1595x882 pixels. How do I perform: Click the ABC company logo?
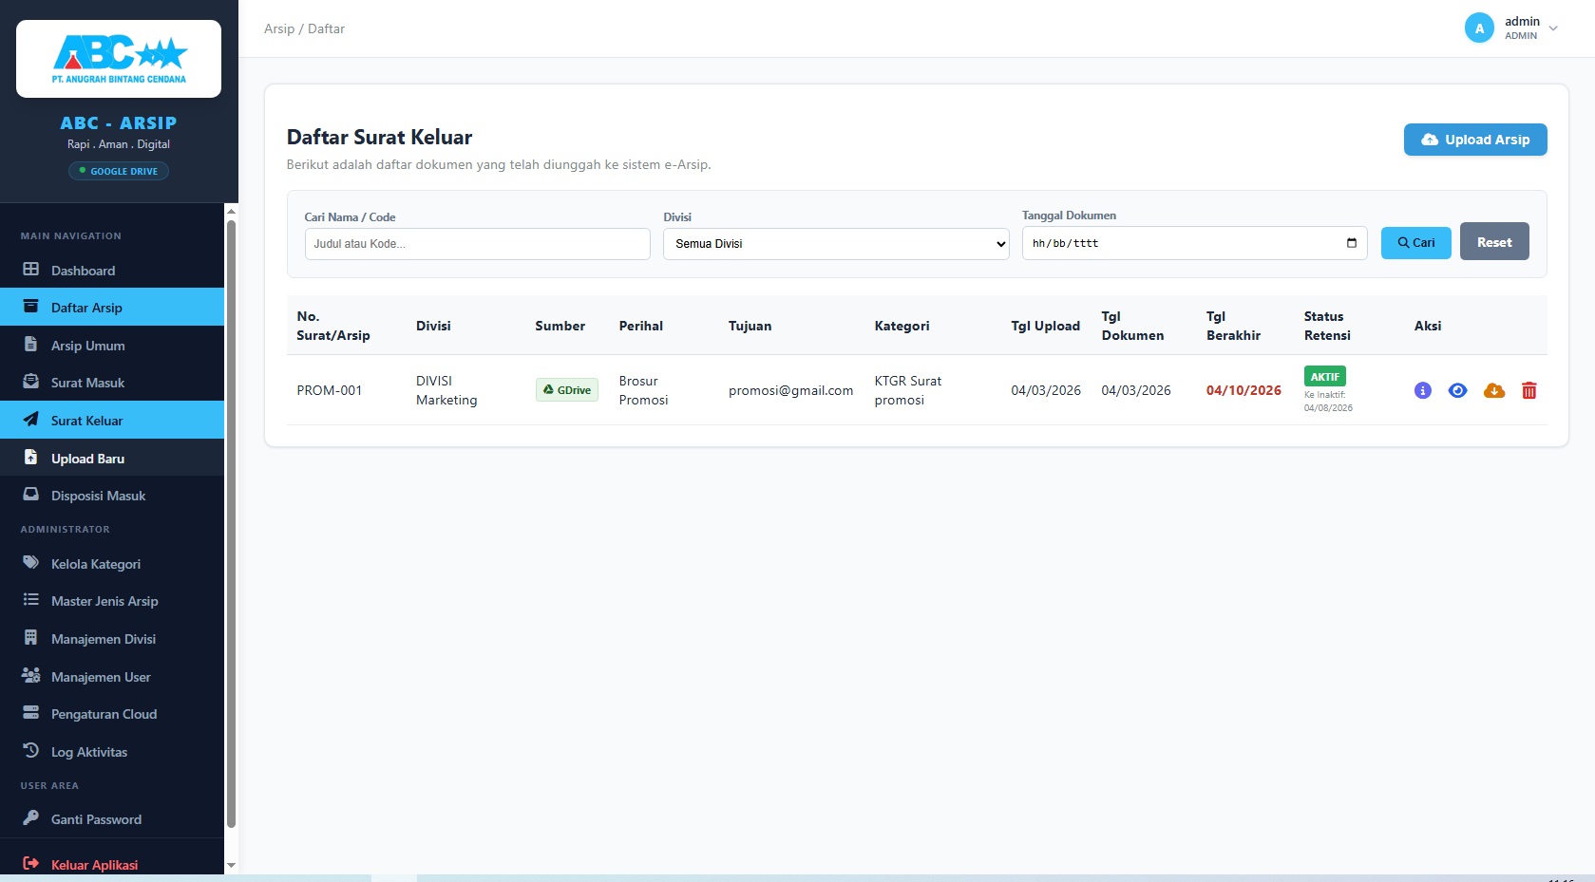119,59
